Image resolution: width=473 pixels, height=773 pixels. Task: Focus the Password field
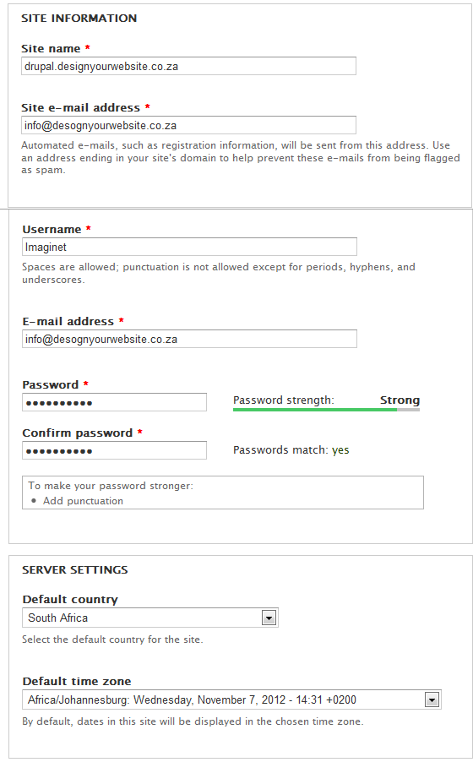pyautogui.click(x=114, y=402)
